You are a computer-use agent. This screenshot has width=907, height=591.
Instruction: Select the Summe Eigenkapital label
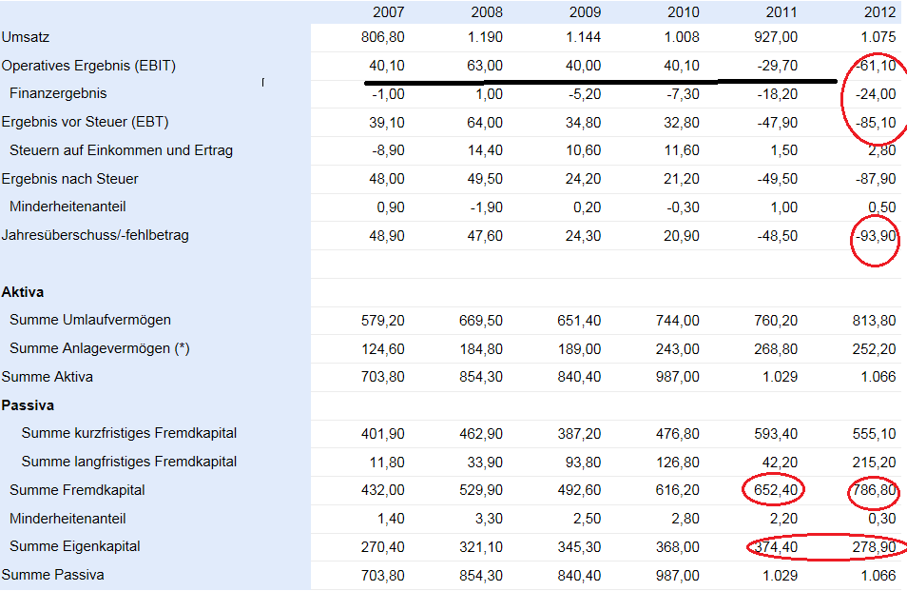[x=74, y=546]
